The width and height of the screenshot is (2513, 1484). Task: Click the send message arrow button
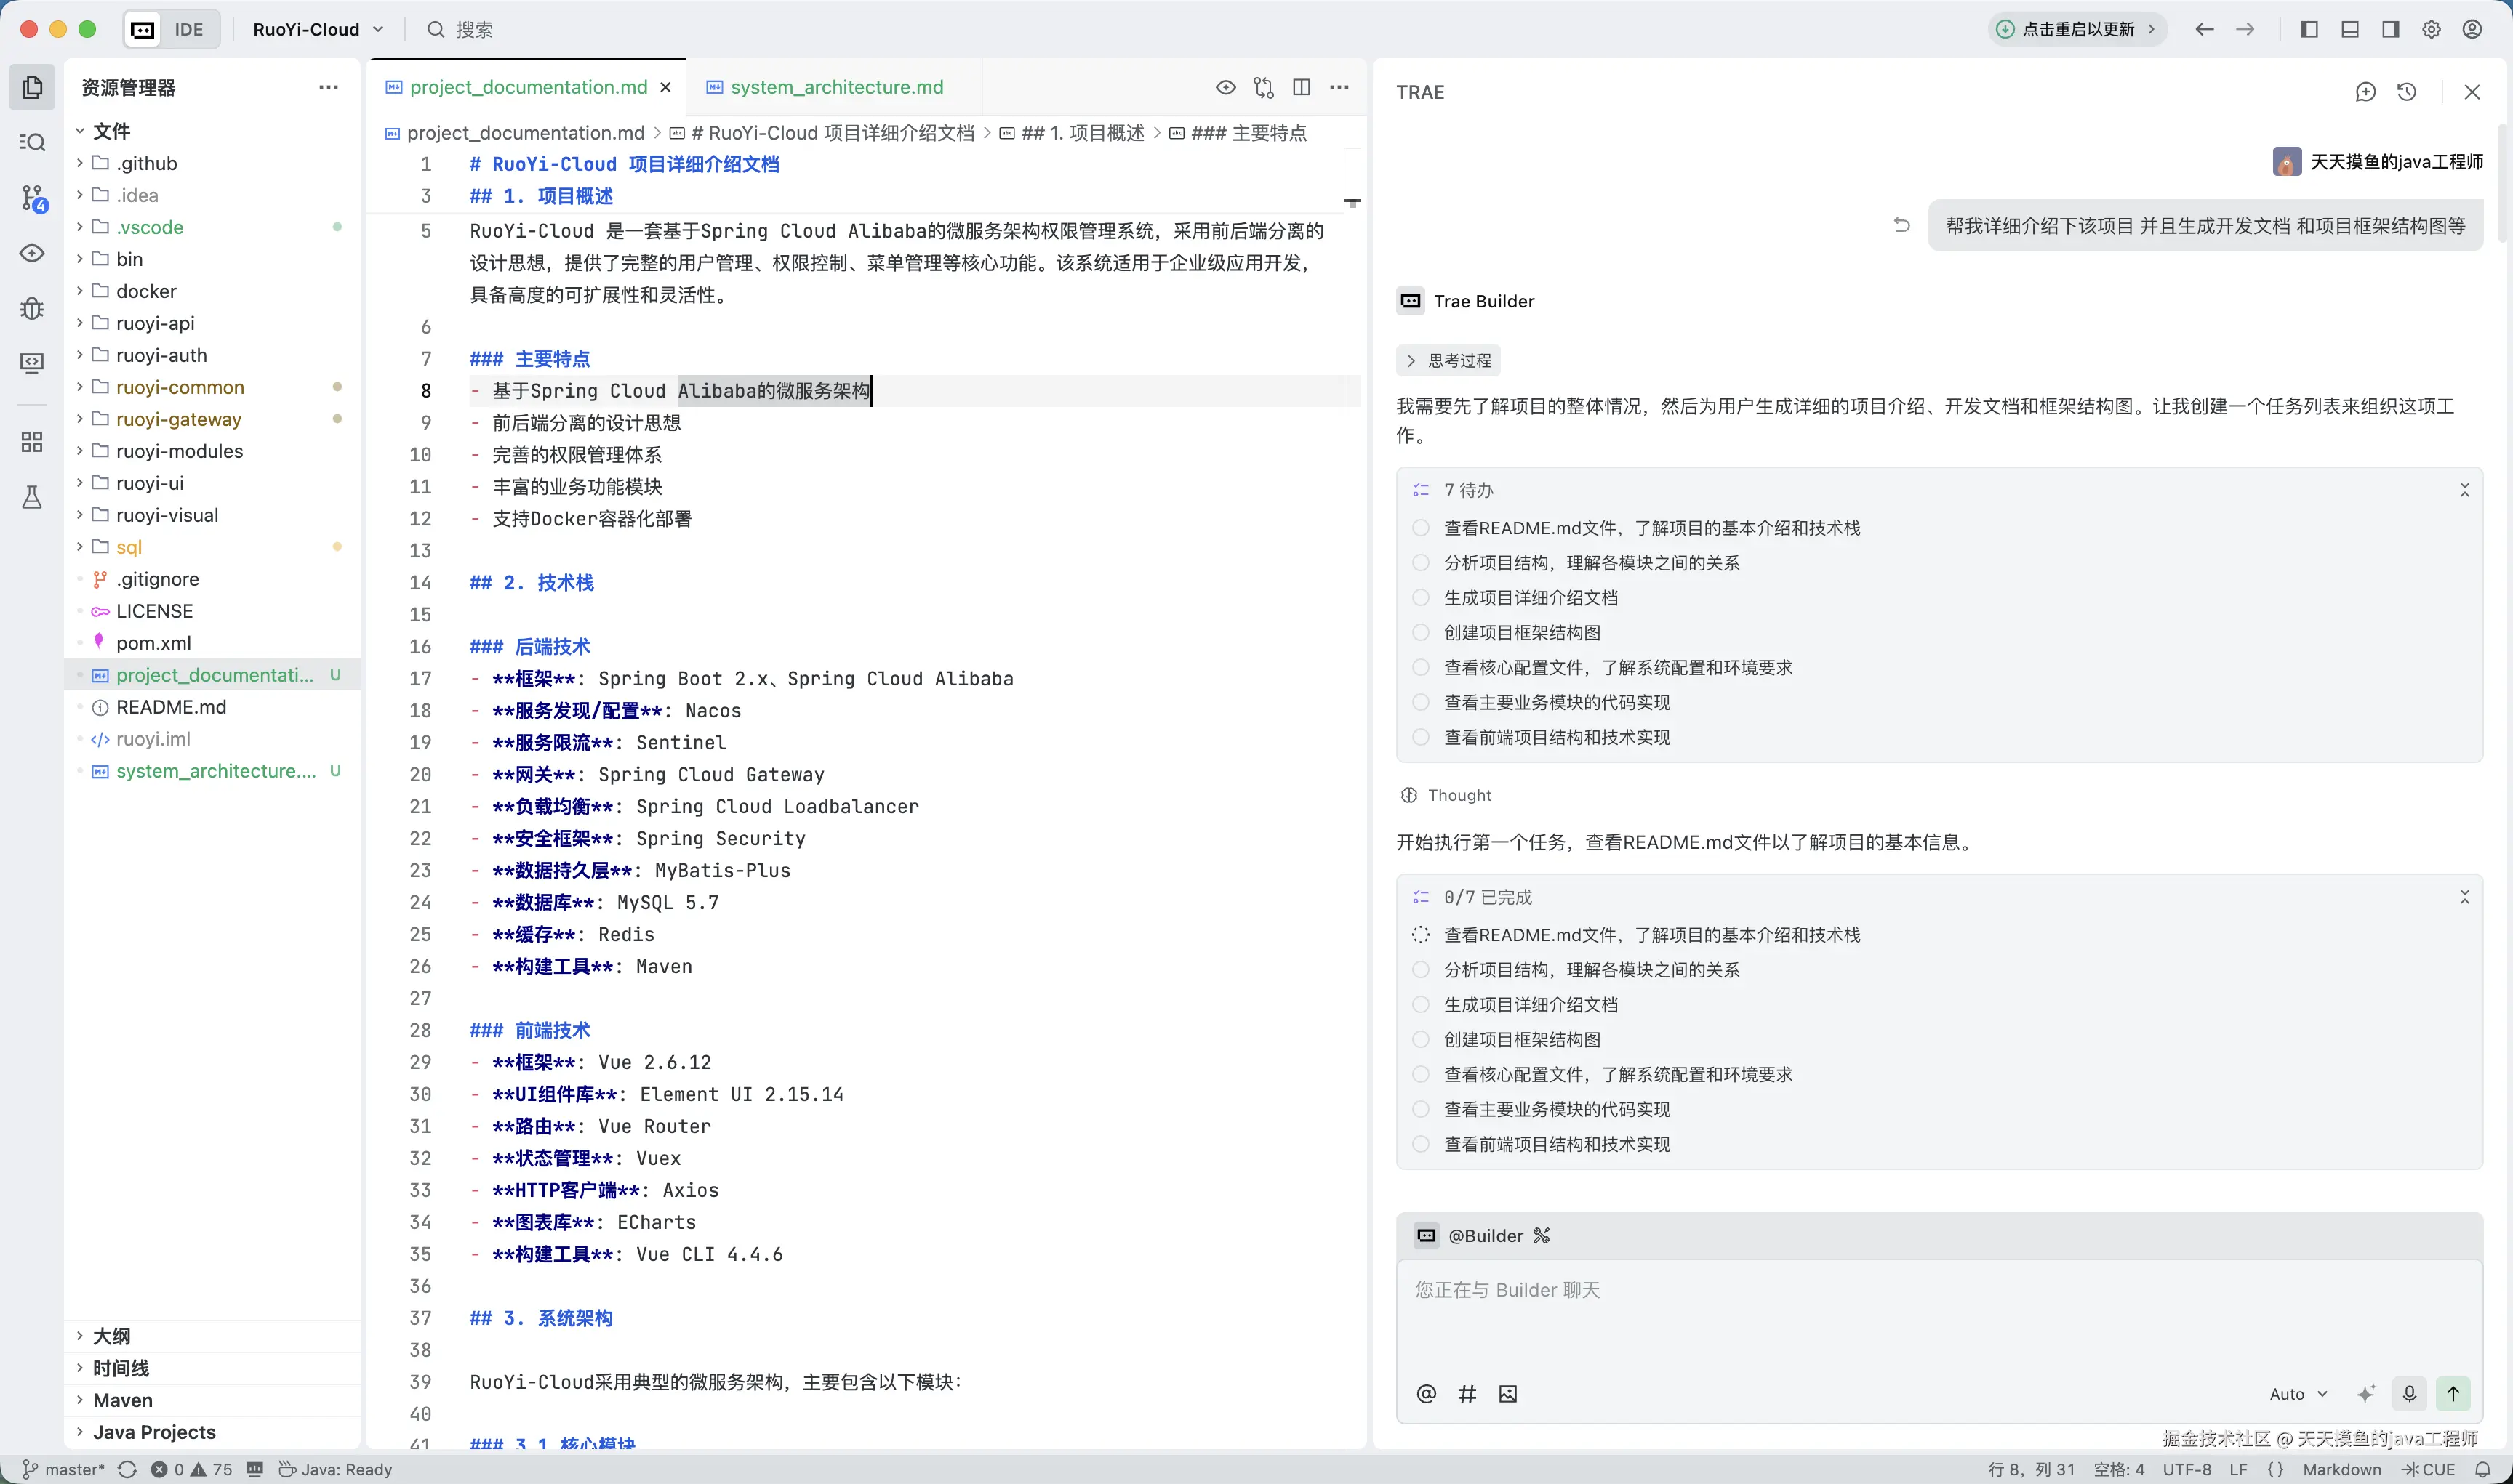(2453, 1393)
